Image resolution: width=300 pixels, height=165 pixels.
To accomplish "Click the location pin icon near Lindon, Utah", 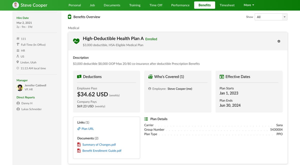I will 18,62.
